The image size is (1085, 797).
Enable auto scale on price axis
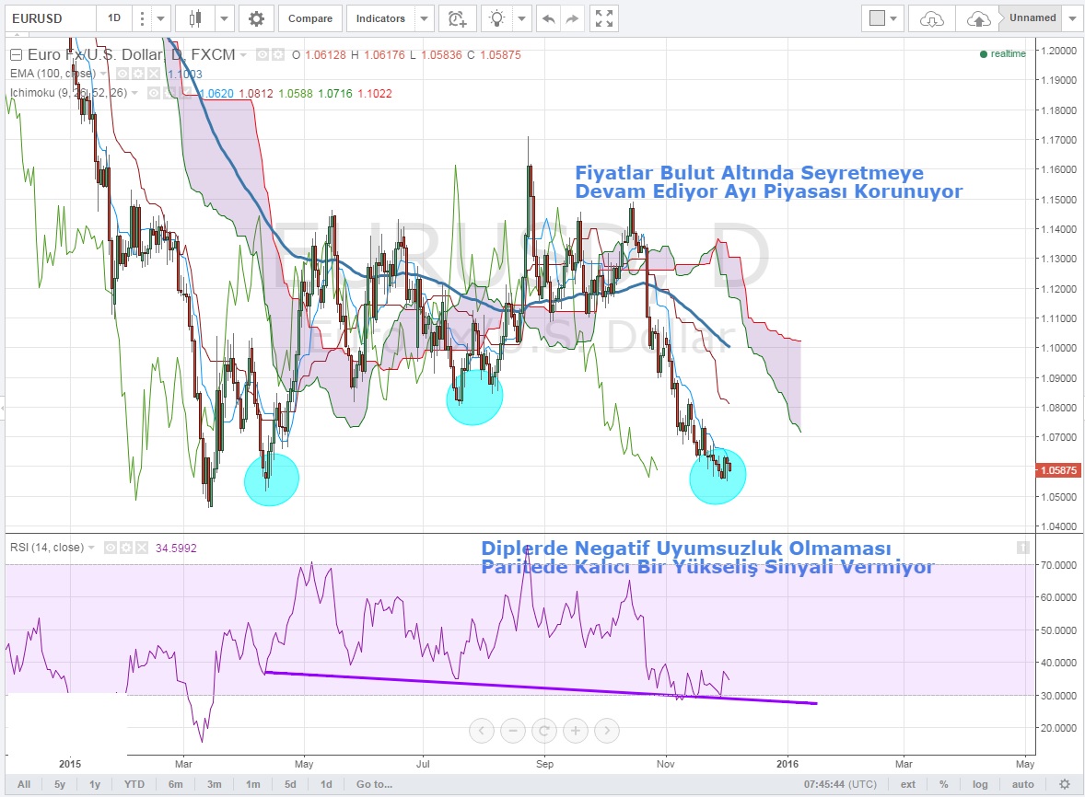tap(1023, 784)
